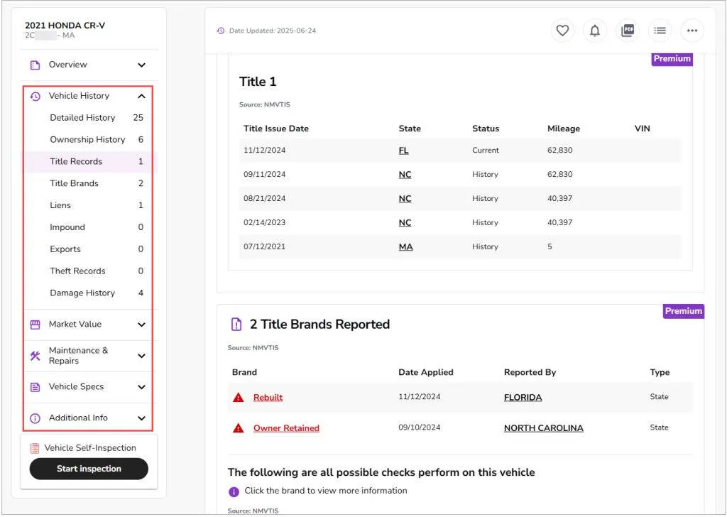Open Ownership History in sidebar
This screenshot has width=727, height=517.
pos(90,140)
